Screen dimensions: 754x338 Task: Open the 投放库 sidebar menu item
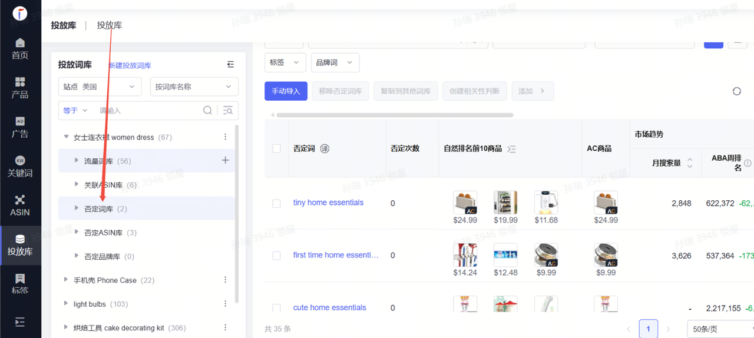click(20, 245)
